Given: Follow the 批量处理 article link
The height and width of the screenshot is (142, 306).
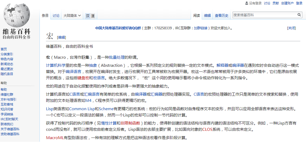Looking at the screenshot, I should [117, 57].
